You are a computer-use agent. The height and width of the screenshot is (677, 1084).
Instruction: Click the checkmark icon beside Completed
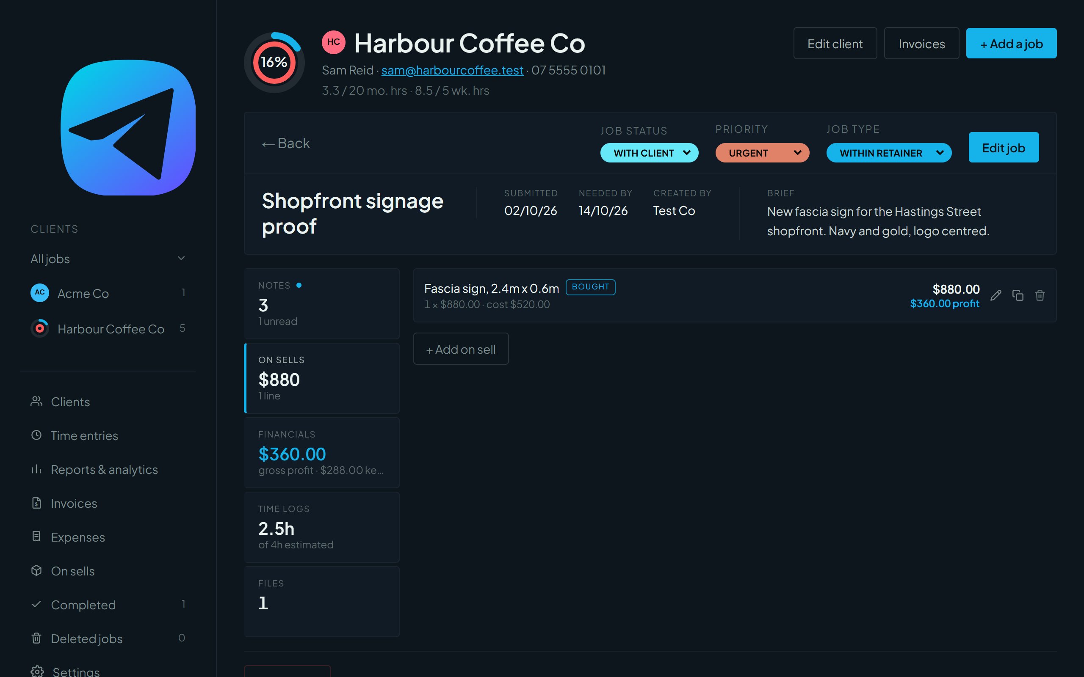click(36, 605)
